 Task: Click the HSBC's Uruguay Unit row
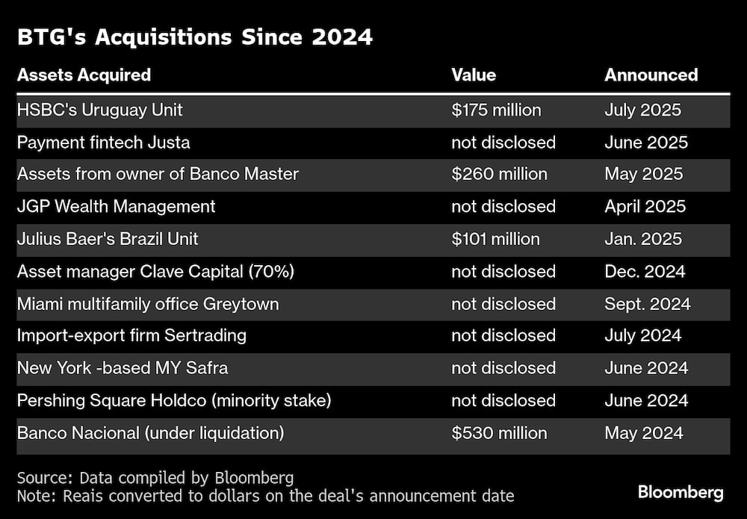100,110
